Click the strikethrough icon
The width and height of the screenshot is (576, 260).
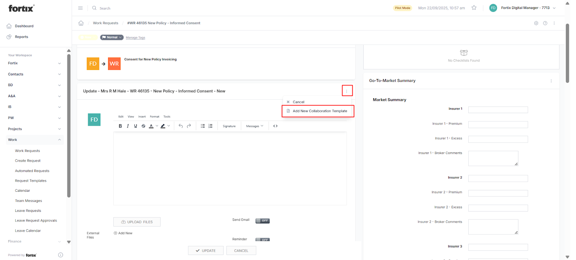pyautogui.click(x=143, y=126)
